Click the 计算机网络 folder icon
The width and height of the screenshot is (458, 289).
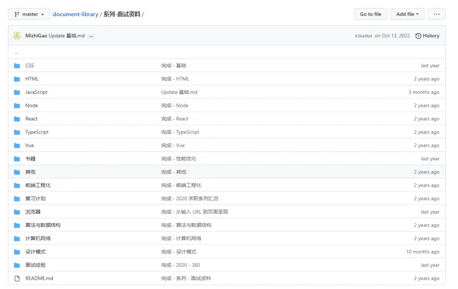pyautogui.click(x=17, y=239)
